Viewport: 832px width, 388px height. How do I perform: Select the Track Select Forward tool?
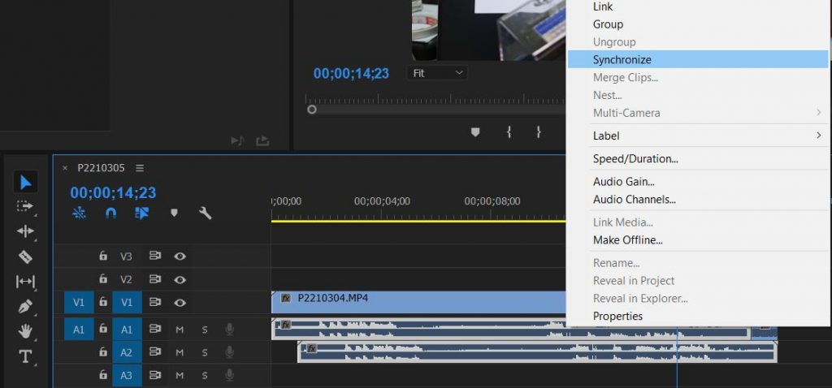point(25,206)
